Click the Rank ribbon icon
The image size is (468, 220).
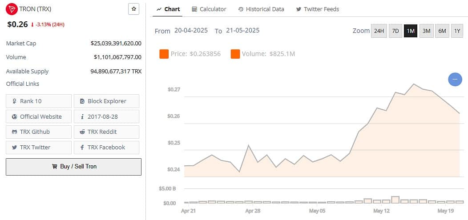(14, 101)
